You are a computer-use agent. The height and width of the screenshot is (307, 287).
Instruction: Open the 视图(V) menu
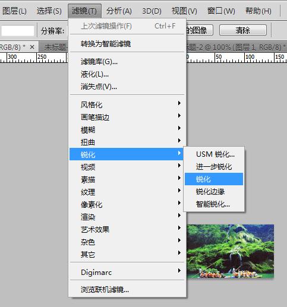pos(184,11)
